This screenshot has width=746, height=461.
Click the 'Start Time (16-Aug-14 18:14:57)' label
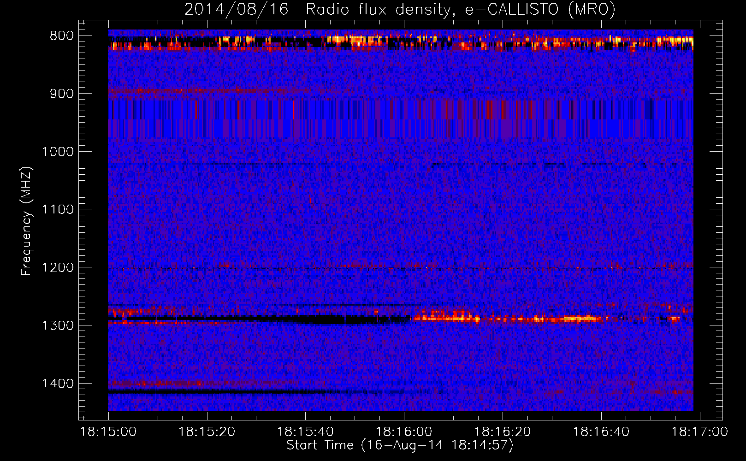pos(400,445)
